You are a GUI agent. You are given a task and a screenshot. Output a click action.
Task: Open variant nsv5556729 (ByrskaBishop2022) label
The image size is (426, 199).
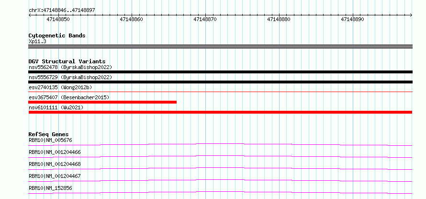(70, 77)
